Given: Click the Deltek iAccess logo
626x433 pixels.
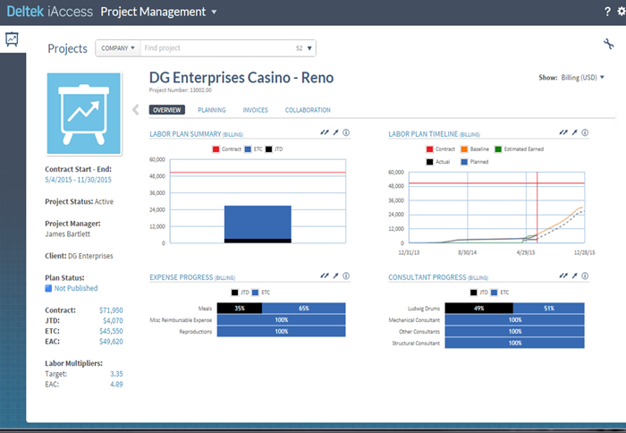Looking at the screenshot, I should [x=49, y=12].
